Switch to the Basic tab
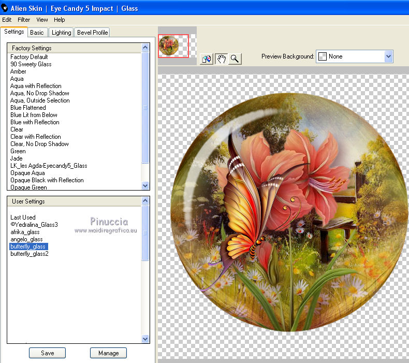This screenshot has width=409, height=363. 37,32
